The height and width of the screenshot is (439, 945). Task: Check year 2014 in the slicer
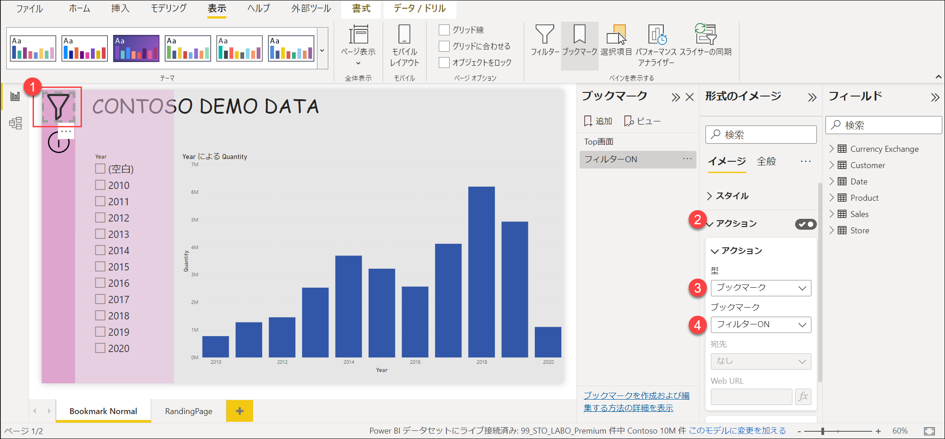(x=100, y=250)
